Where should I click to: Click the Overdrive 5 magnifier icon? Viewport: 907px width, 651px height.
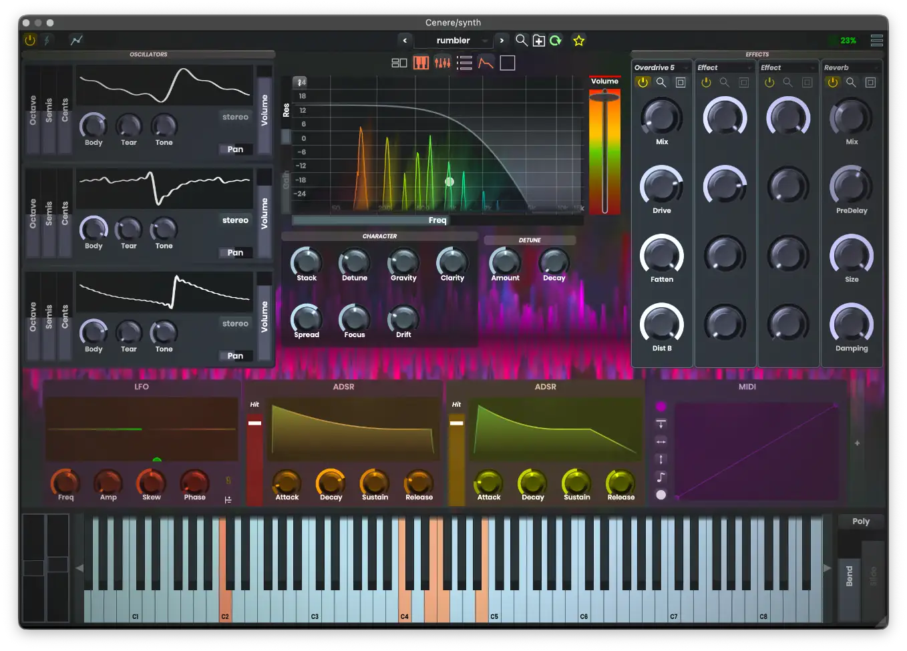661,82
